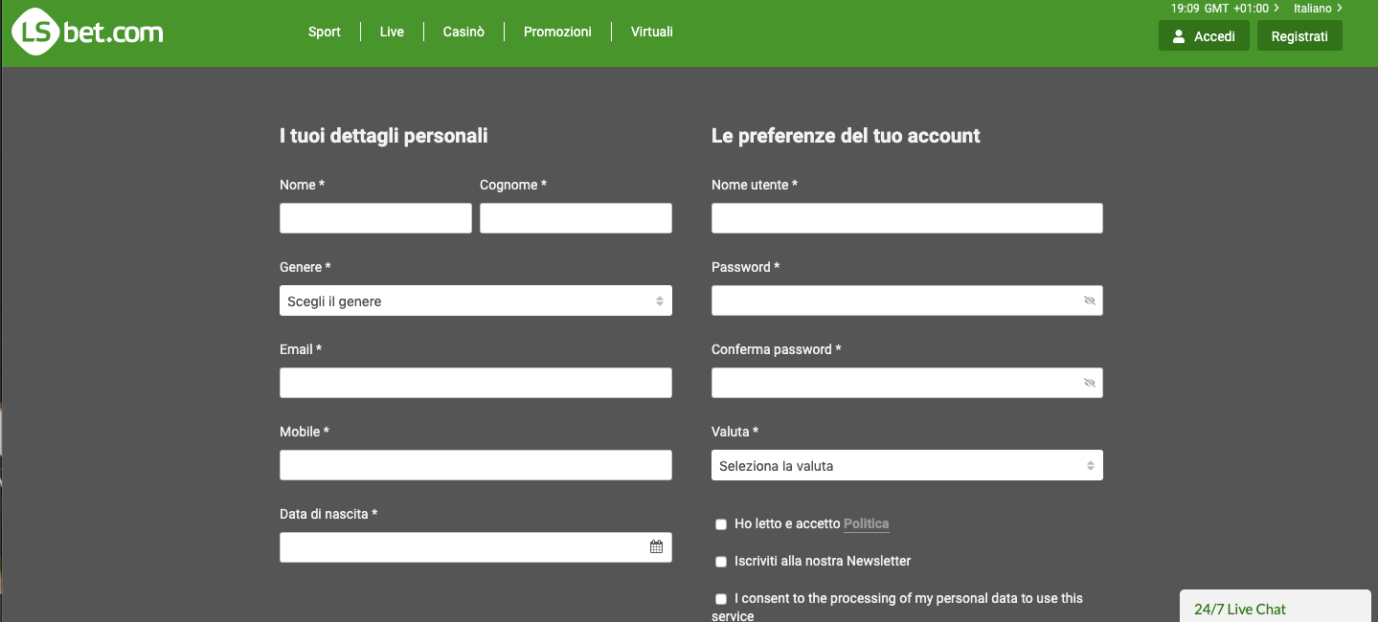
Task: Toggle visibility in the Conferma password field
Action: (1088, 382)
